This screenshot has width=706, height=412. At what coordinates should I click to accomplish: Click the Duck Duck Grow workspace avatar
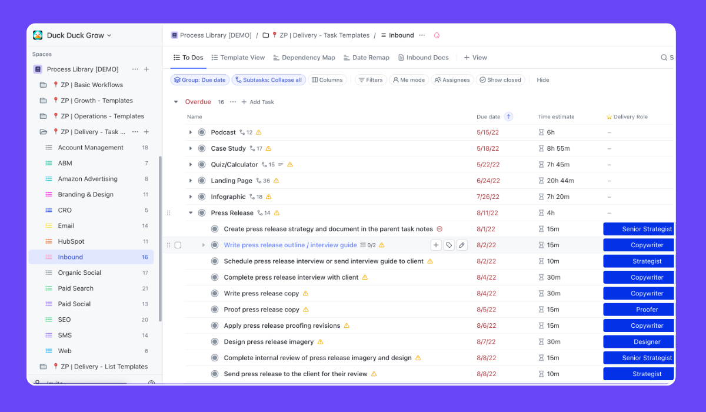(x=38, y=35)
